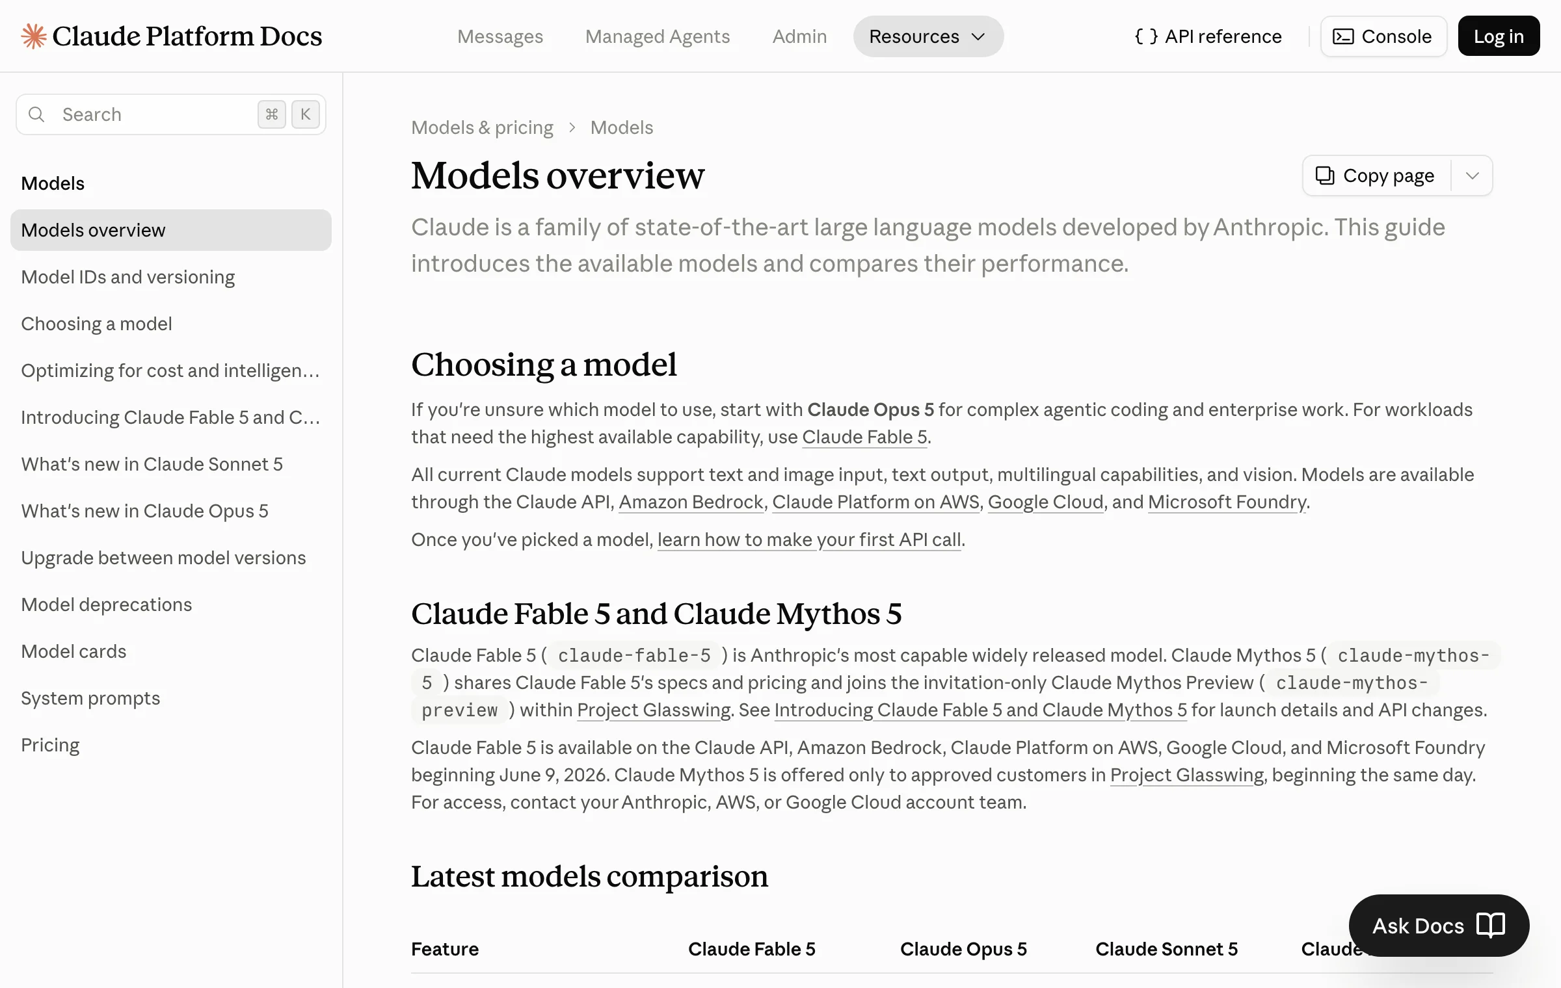This screenshot has height=988, width=1561.
Task: Click the Choosing a model heading
Action: (x=544, y=364)
